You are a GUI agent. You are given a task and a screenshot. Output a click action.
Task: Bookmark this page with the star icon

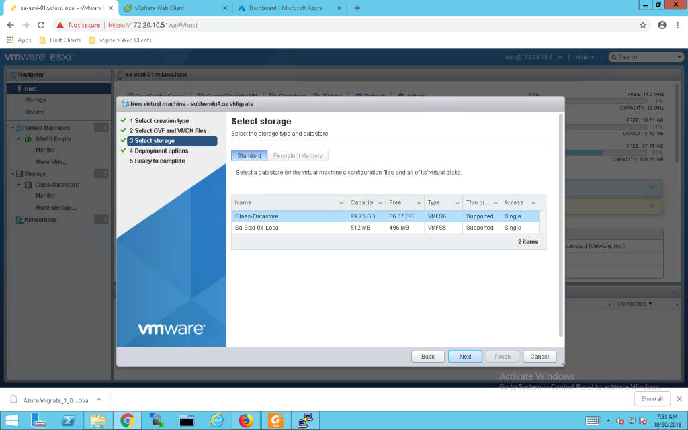tap(643, 25)
